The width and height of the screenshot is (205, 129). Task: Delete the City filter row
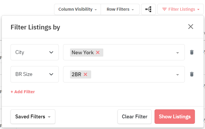(192, 52)
